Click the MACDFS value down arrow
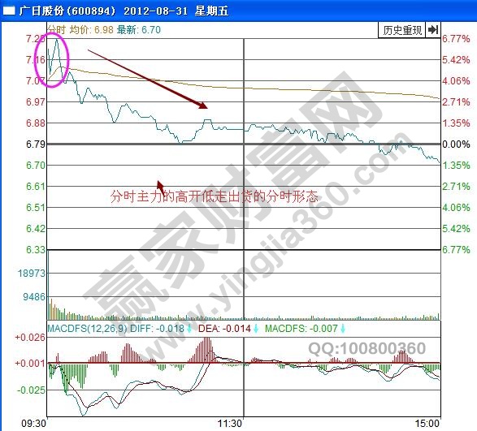Viewport: 477px width, 431px height. (x=343, y=329)
